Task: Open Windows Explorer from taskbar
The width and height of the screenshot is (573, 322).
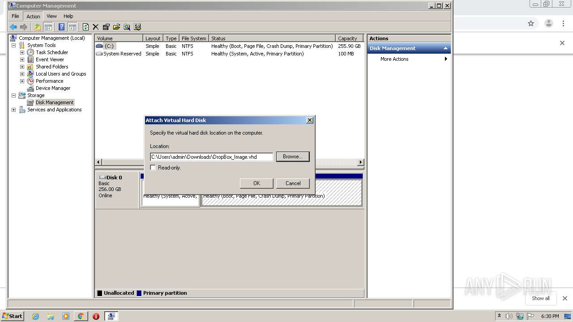Action: [51, 316]
